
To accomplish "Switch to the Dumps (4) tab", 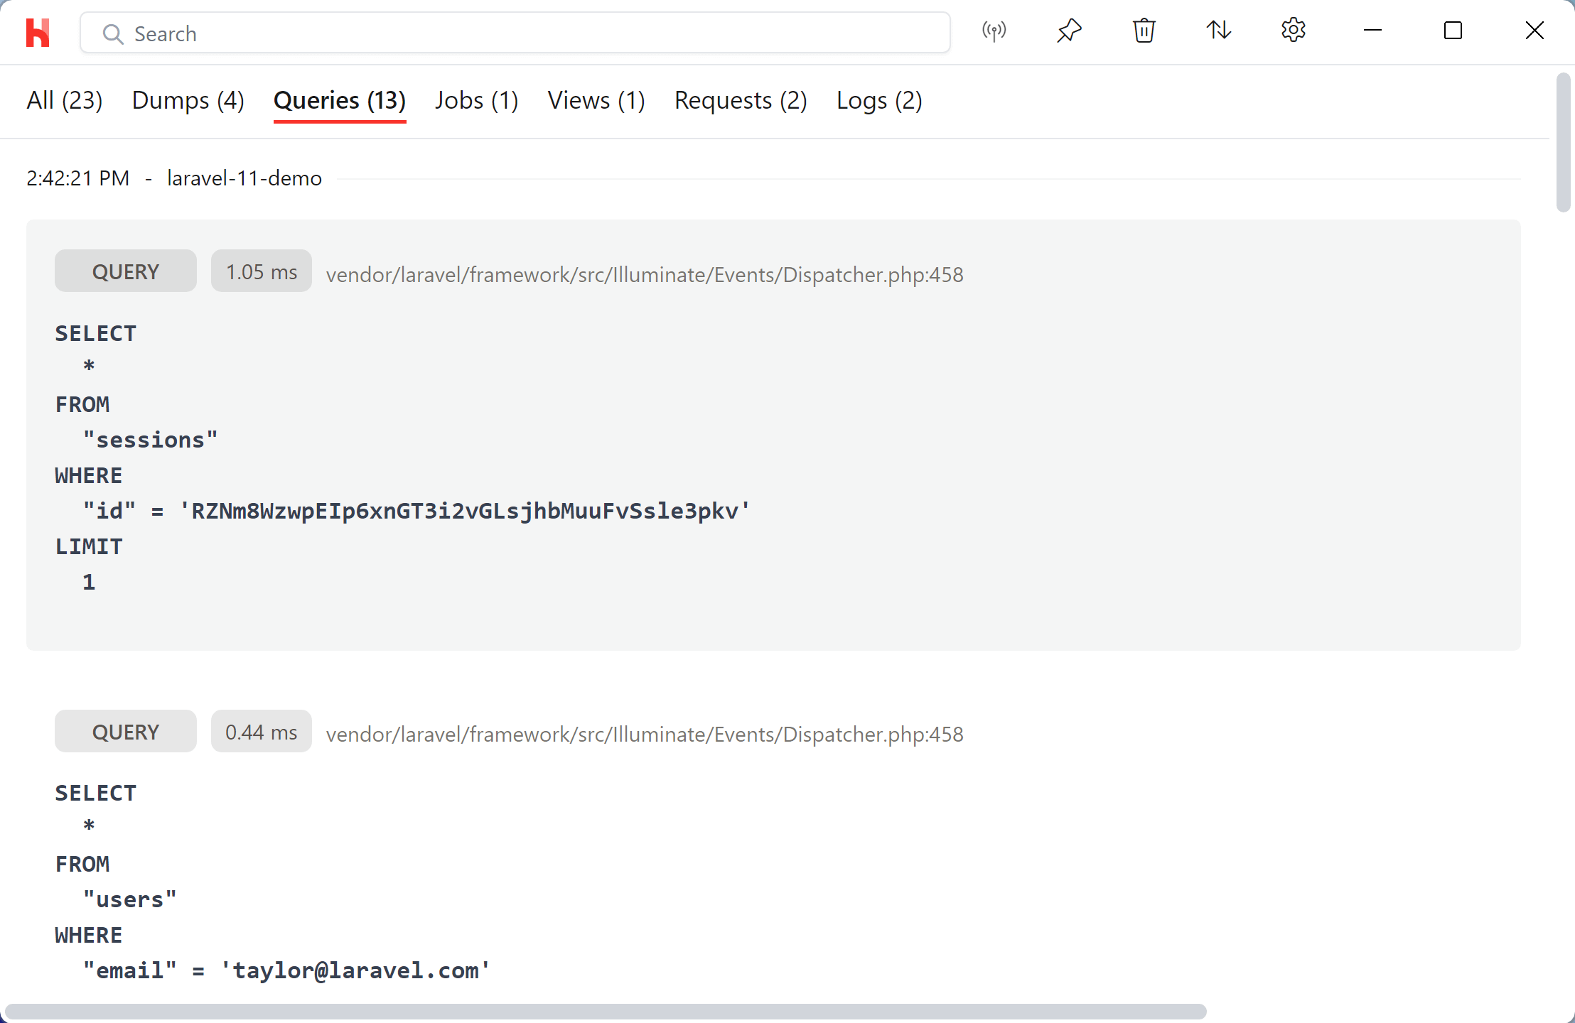I will [188, 99].
